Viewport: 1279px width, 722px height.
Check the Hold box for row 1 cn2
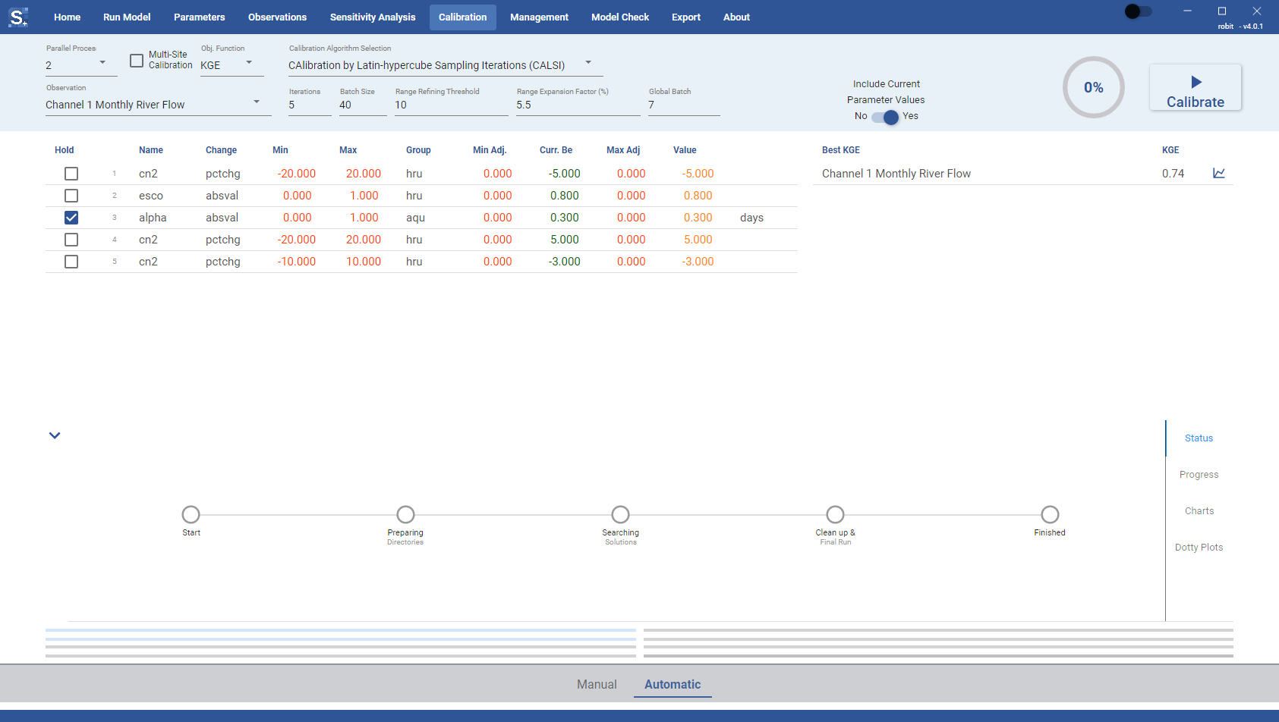tap(71, 174)
